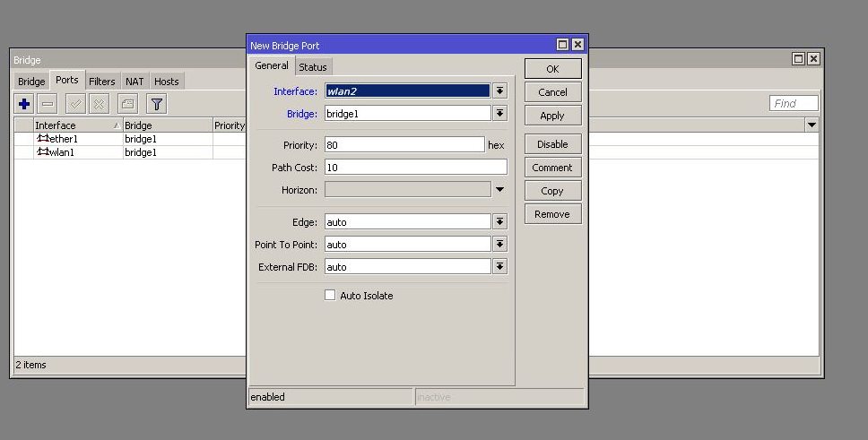Screen dimensions: 868x440
Task: Select the wlan1 row in ports list
Action: 130,152
